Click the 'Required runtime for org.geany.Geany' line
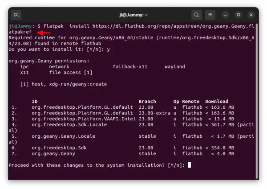The width and height of the screenshot is (267, 189). tap(131, 41)
